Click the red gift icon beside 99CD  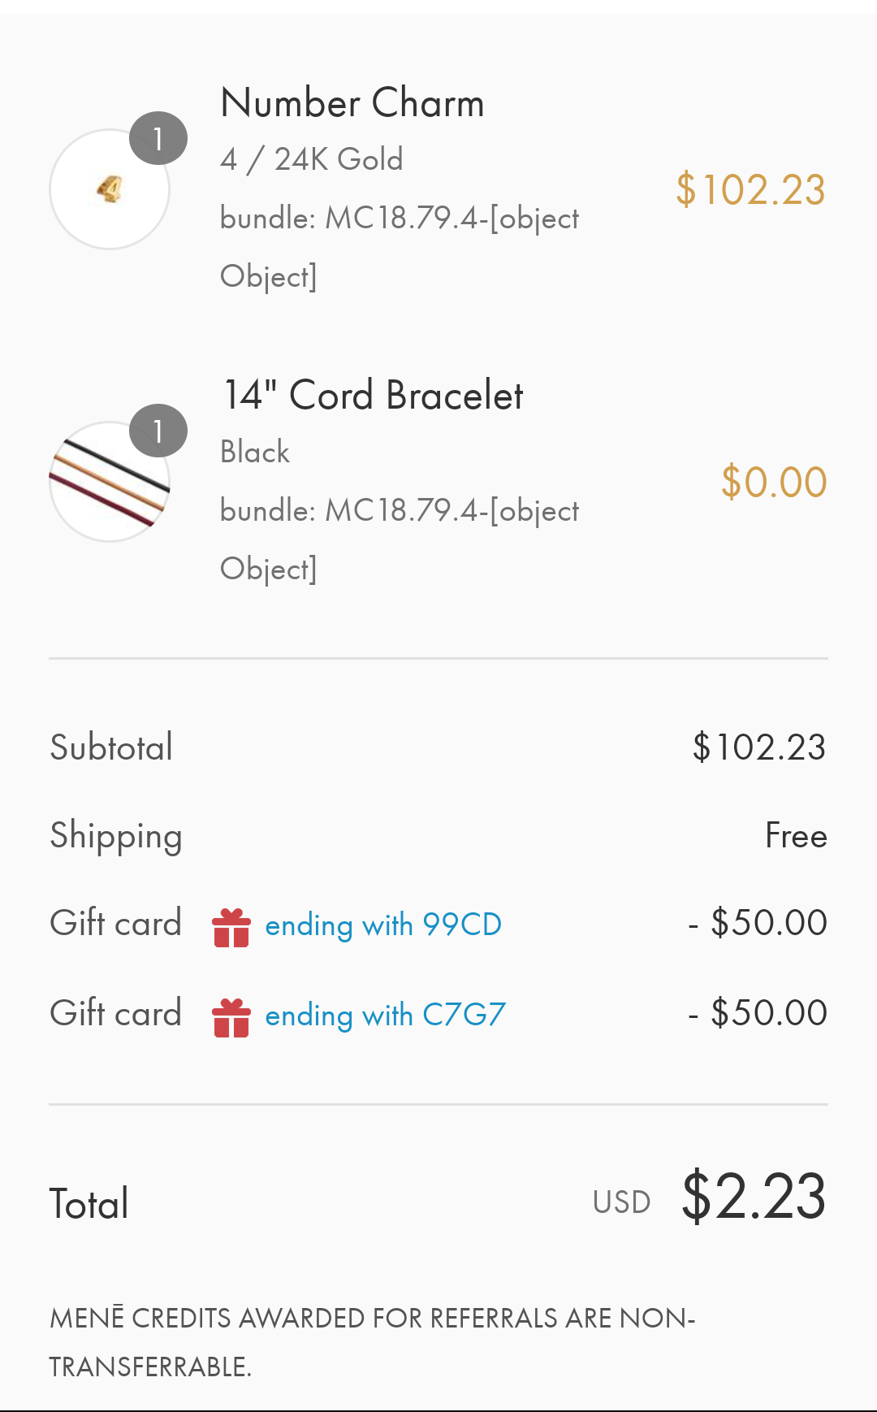pyautogui.click(x=231, y=927)
